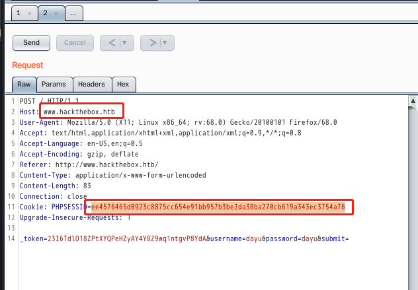Screen dimensions: 418x290
Task: Click the scrollbar up arrow in the request editor
Action: click(413, 101)
